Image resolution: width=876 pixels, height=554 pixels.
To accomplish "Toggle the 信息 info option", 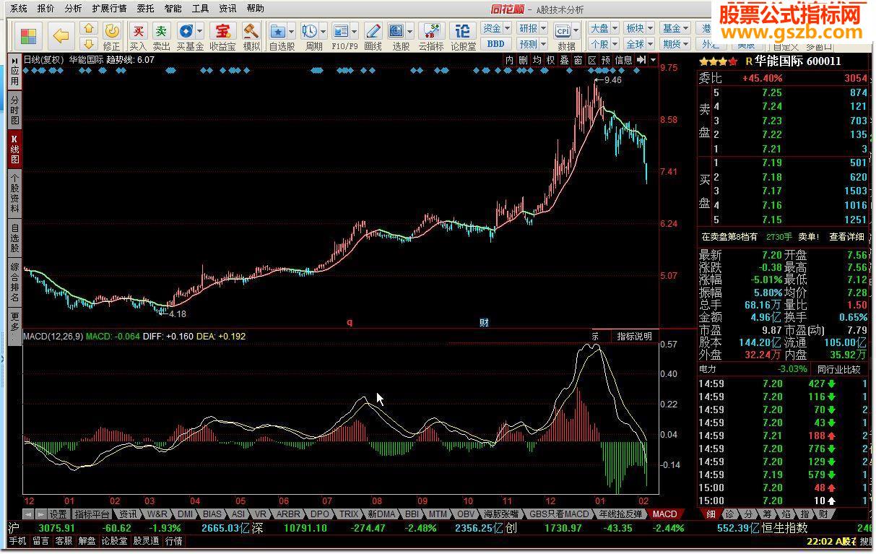I will (x=623, y=60).
